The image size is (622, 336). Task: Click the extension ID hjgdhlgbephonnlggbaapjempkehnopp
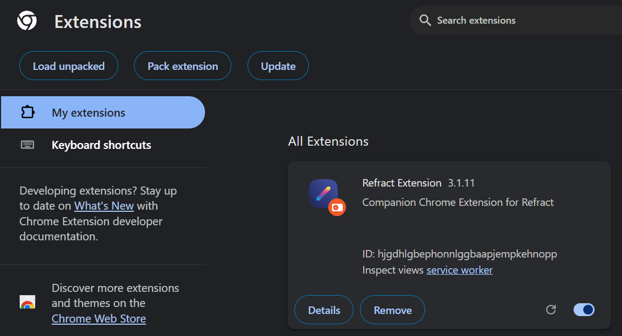(467, 254)
